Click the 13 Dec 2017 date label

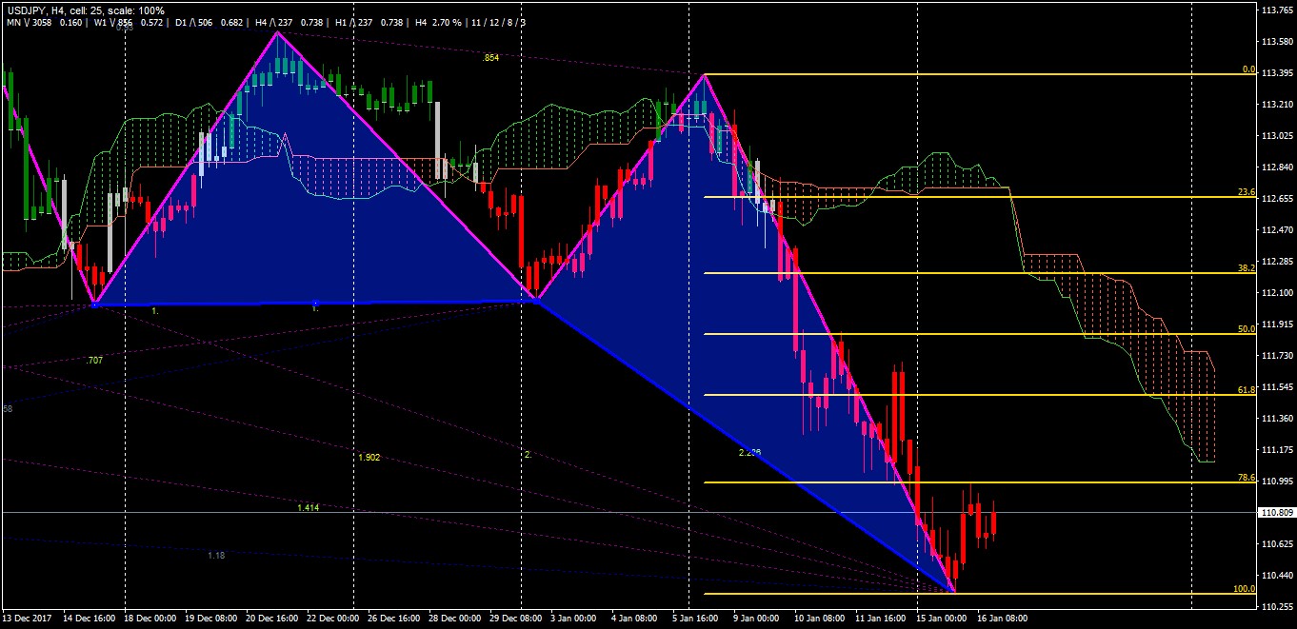26,619
